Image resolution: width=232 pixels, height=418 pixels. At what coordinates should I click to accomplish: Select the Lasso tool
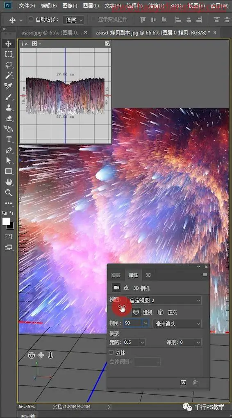click(x=9, y=65)
